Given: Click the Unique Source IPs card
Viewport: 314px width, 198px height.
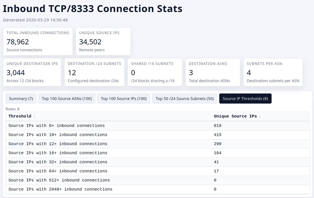Looking at the screenshot, I should (x=103, y=41).
